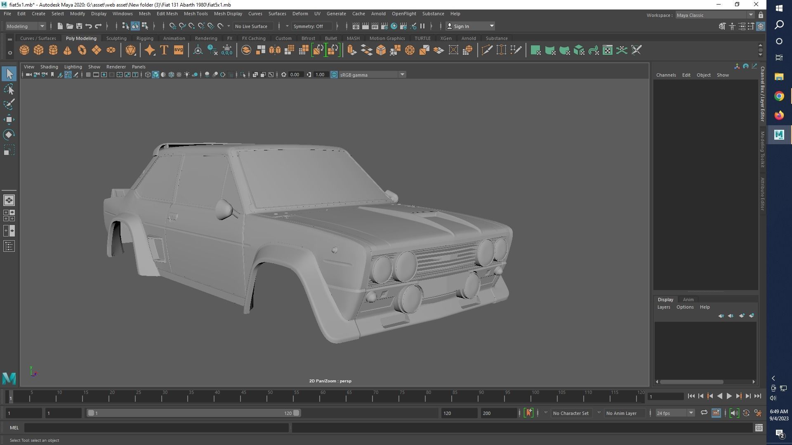This screenshot has width=792, height=445.
Task: Click the Open Scene folder icon
Action: point(69,26)
